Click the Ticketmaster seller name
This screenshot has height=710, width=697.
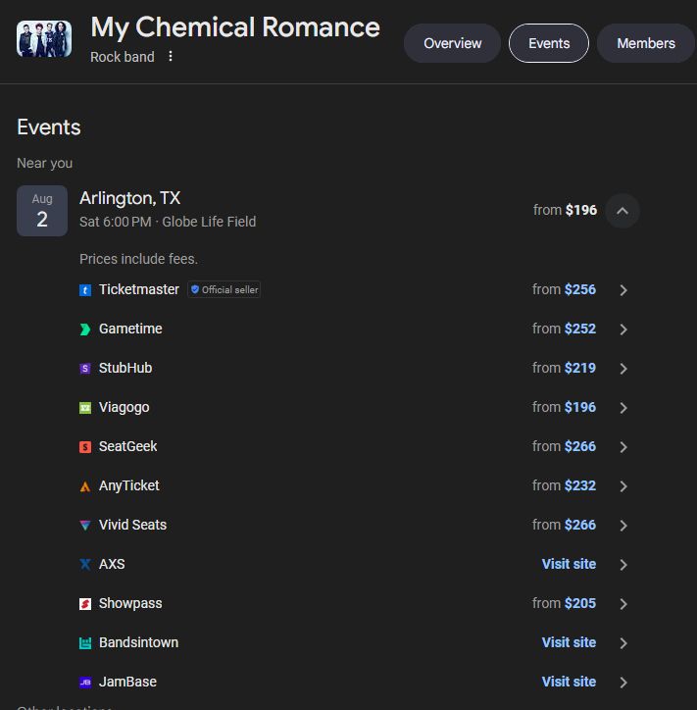click(139, 289)
